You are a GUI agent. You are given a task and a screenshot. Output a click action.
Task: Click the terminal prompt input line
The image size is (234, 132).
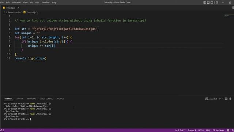(18, 119)
